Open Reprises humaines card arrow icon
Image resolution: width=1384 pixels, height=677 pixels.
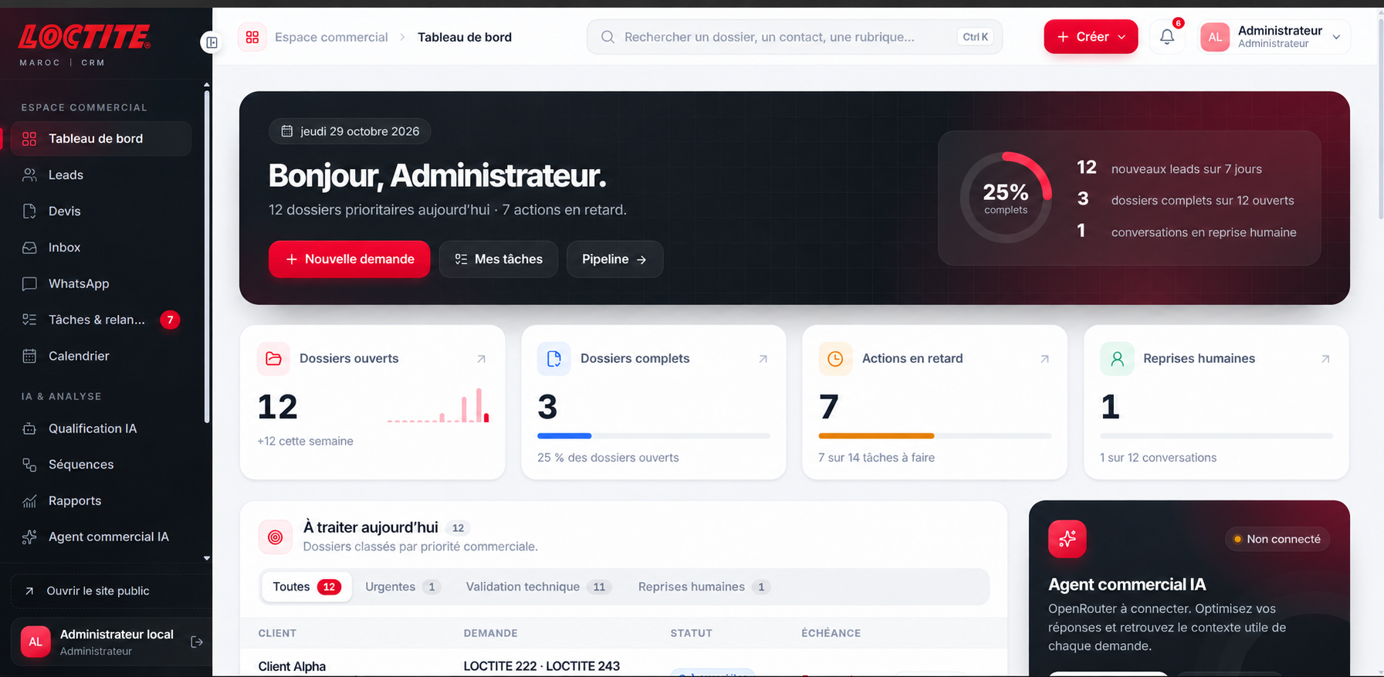[1325, 359]
